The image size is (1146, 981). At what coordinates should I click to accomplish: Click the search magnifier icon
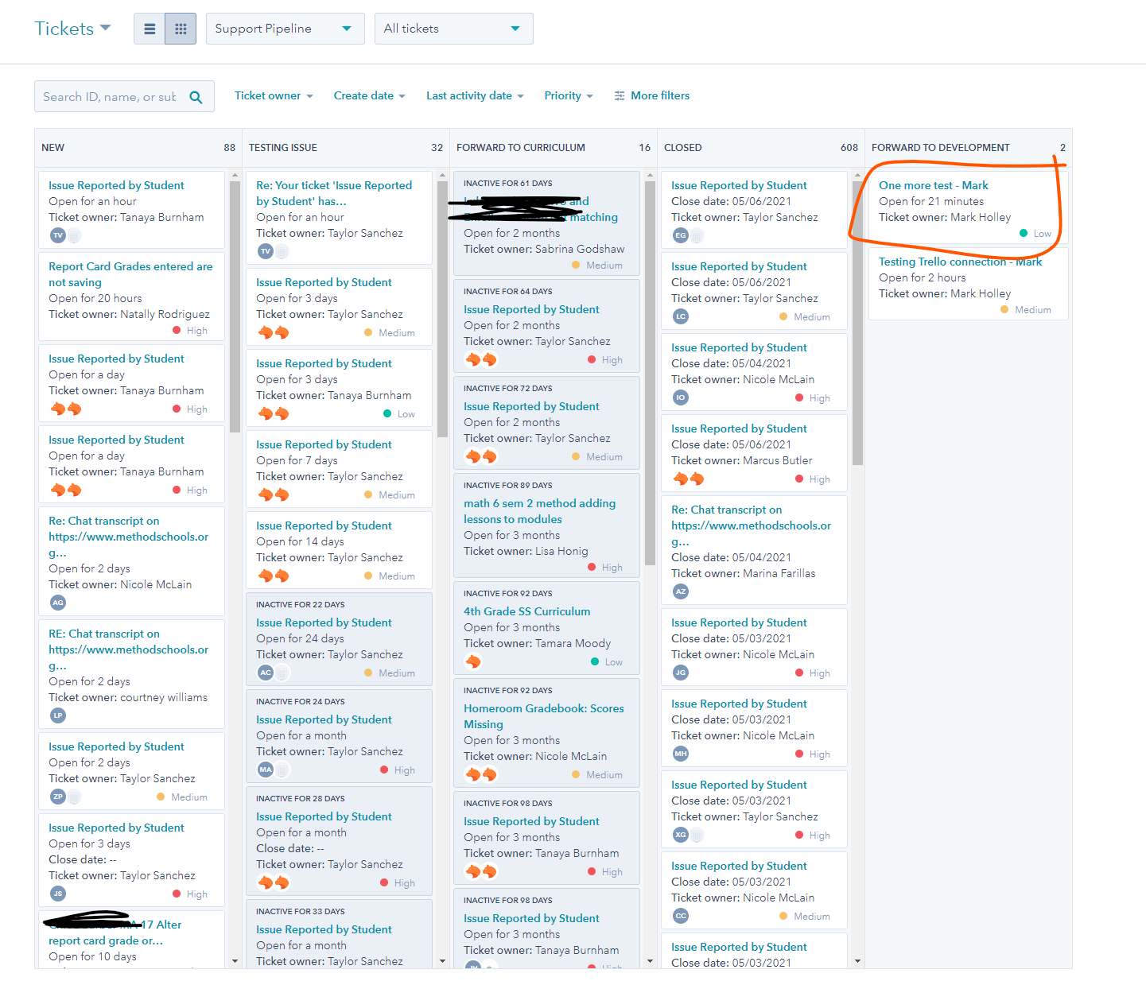[x=196, y=97]
